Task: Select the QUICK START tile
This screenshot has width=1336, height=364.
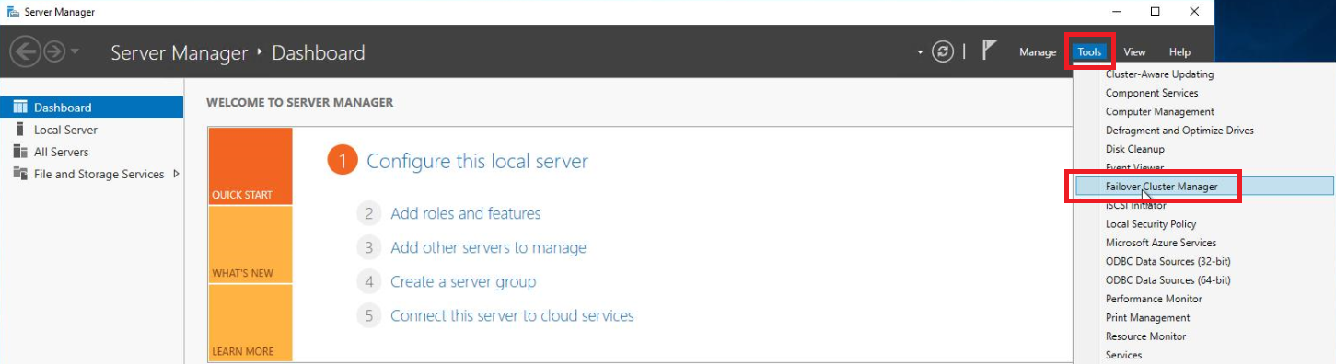Action: click(250, 165)
